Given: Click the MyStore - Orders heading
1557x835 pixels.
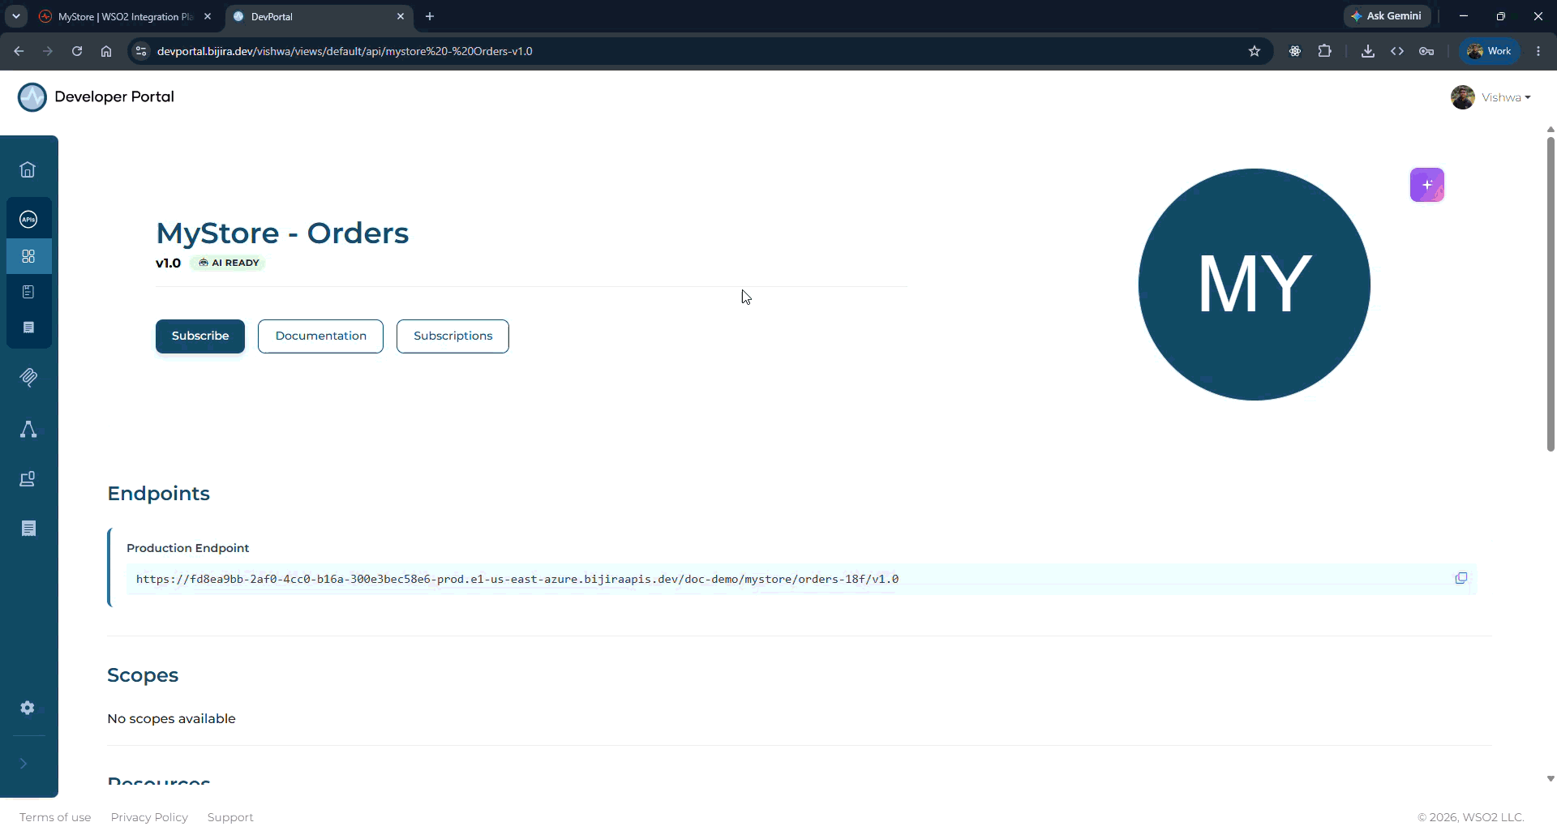Looking at the screenshot, I should point(282,233).
